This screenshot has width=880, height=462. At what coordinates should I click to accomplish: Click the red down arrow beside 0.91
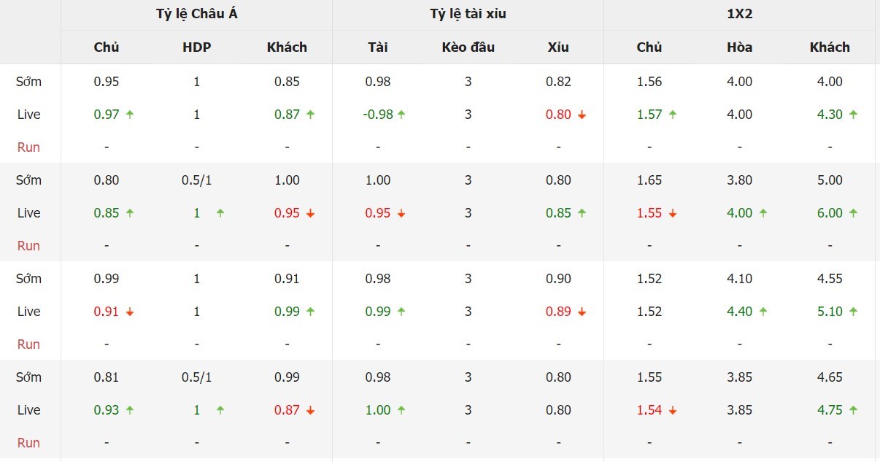(x=130, y=312)
